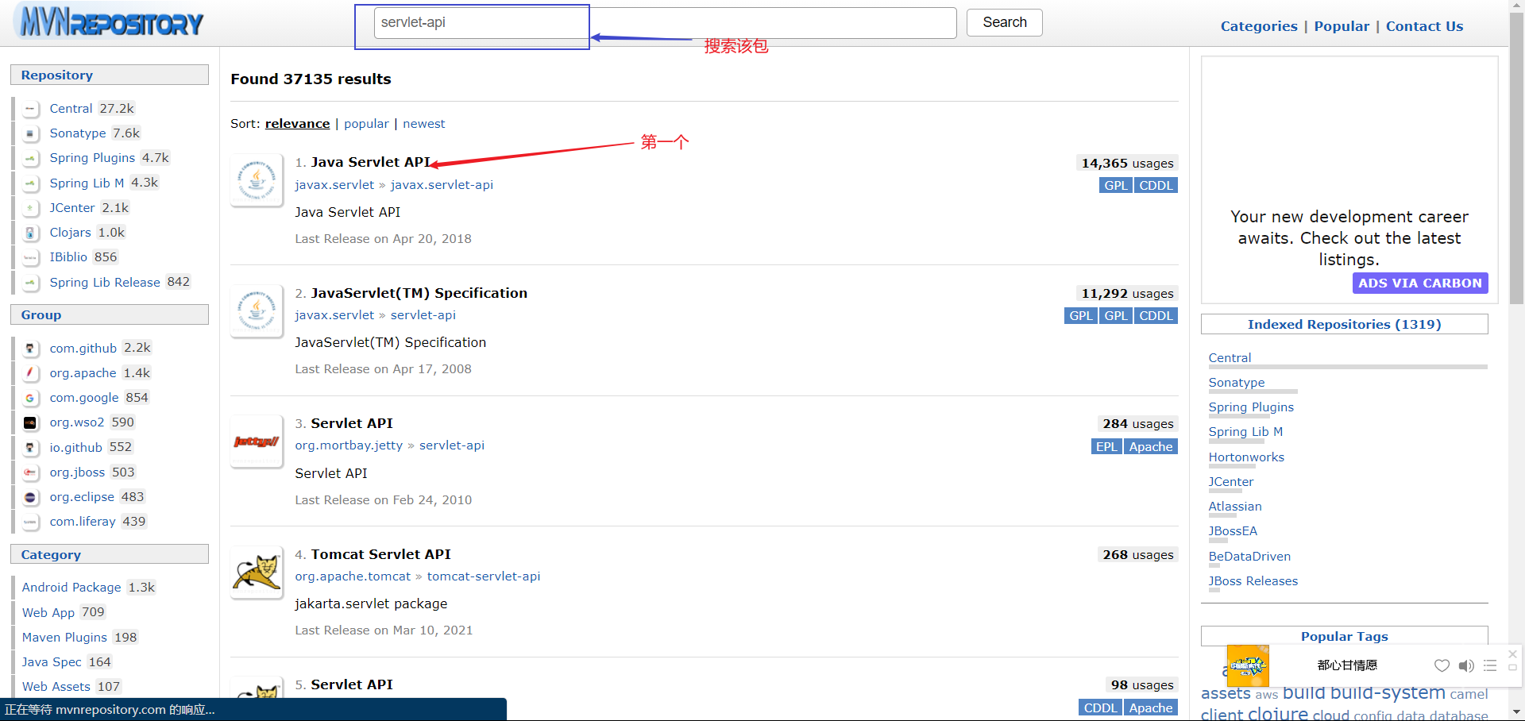Open the BeDataDriven repository link
Screen dimensions: 1525x721
pos(1249,557)
